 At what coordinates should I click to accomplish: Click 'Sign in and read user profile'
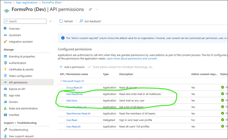[x=136, y=120]
